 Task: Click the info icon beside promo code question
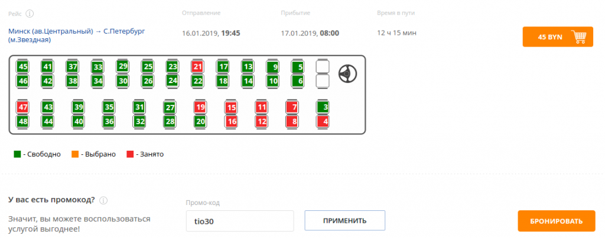tap(103, 200)
